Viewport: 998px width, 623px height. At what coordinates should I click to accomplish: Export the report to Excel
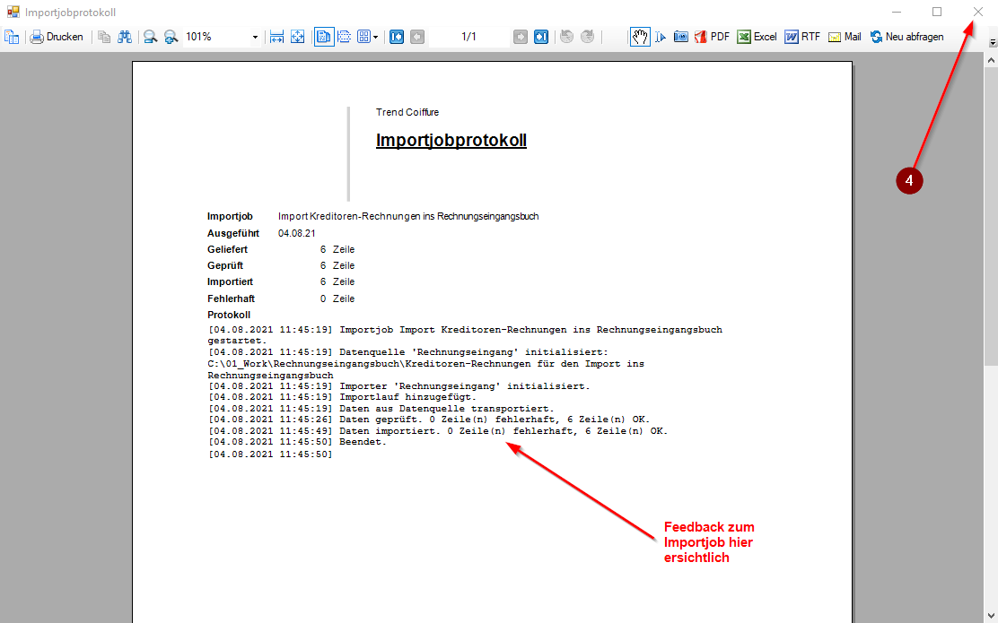pyautogui.click(x=757, y=37)
